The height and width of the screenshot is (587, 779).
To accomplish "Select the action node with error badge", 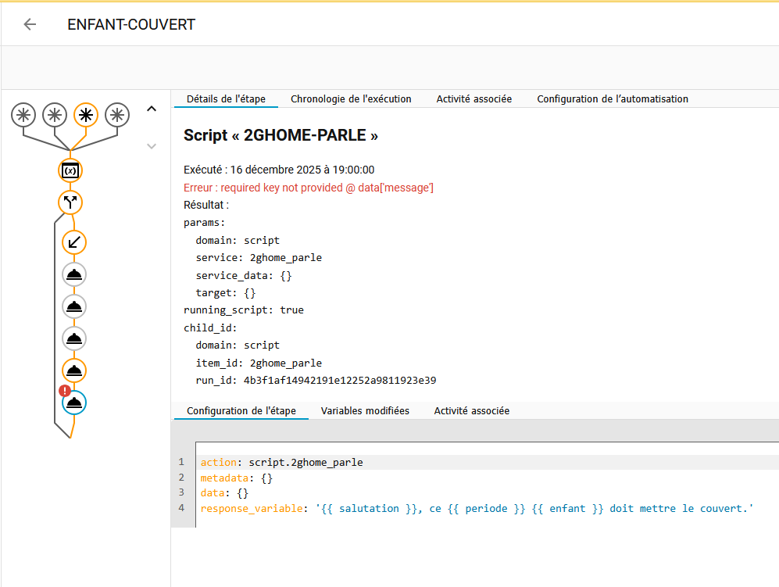I will click(x=76, y=403).
